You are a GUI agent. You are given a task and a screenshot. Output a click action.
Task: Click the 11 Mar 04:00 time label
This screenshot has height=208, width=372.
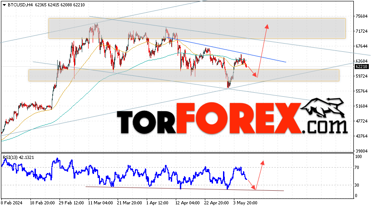100,203
